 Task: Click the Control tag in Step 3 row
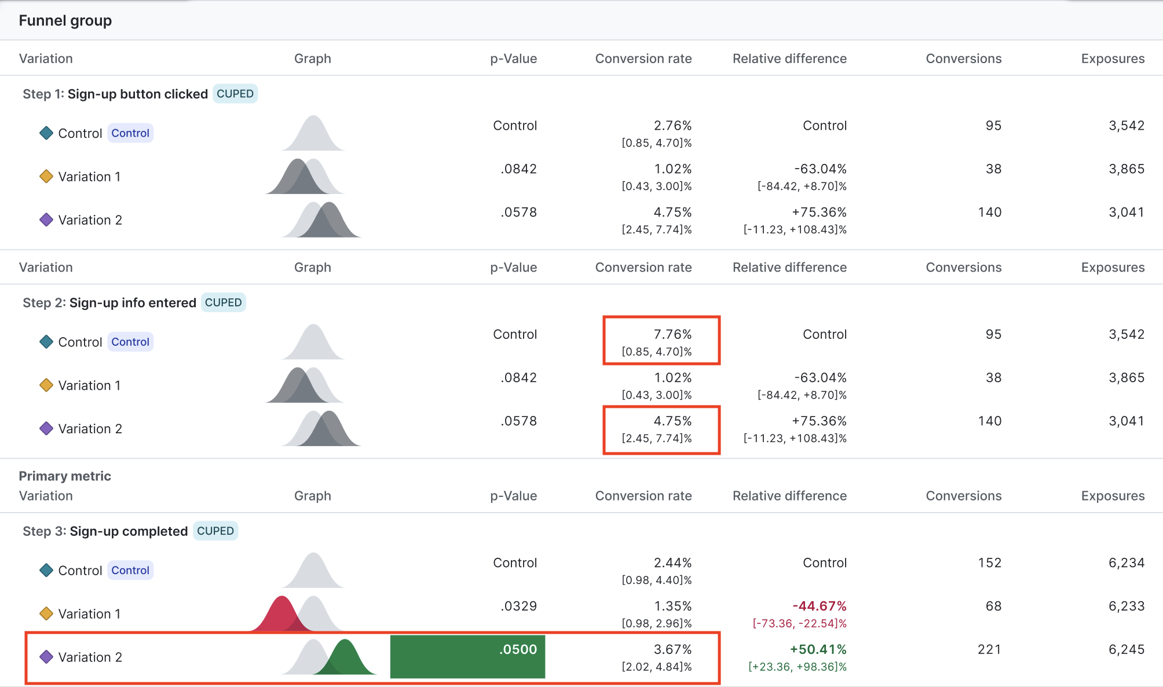coord(130,571)
